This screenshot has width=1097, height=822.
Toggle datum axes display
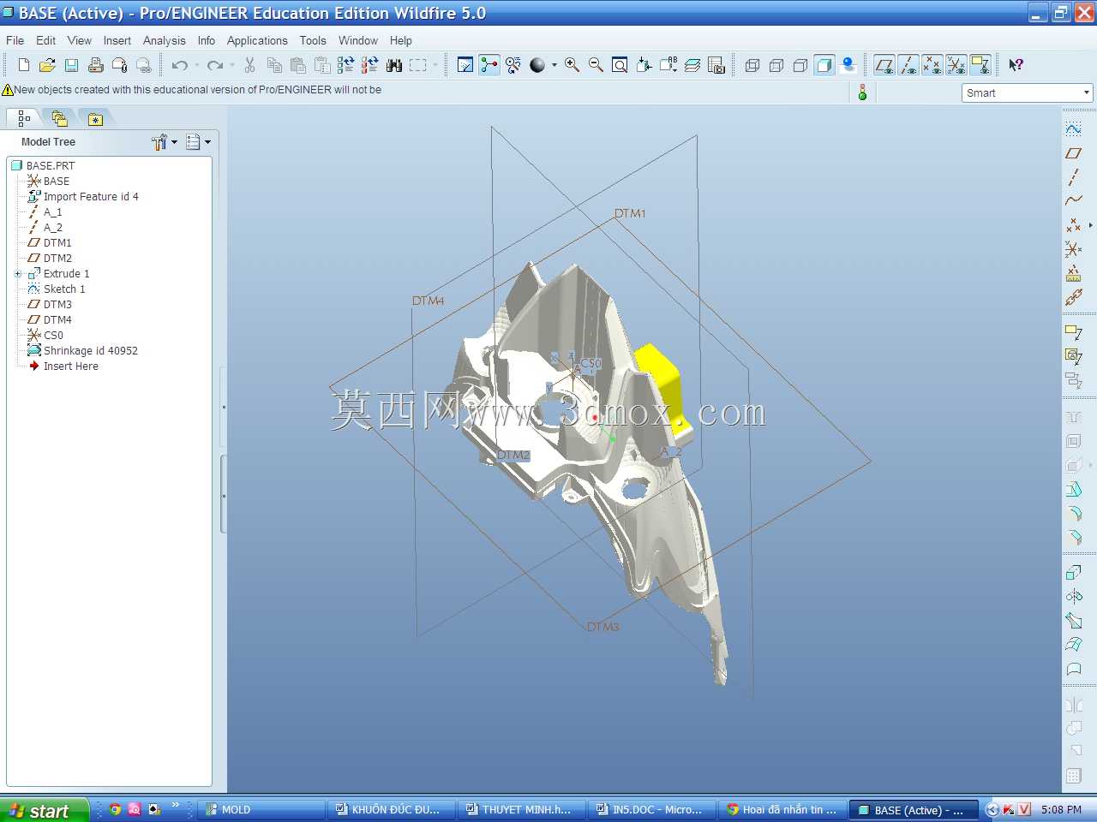908,65
